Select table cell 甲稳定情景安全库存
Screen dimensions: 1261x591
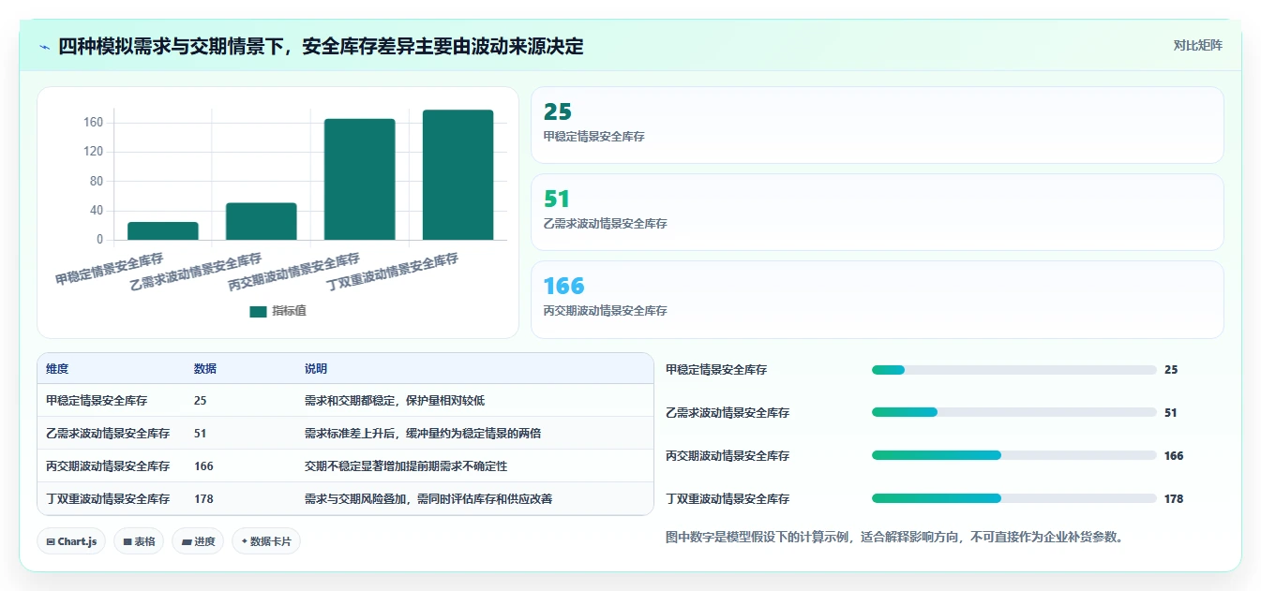click(x=97, y=401)
